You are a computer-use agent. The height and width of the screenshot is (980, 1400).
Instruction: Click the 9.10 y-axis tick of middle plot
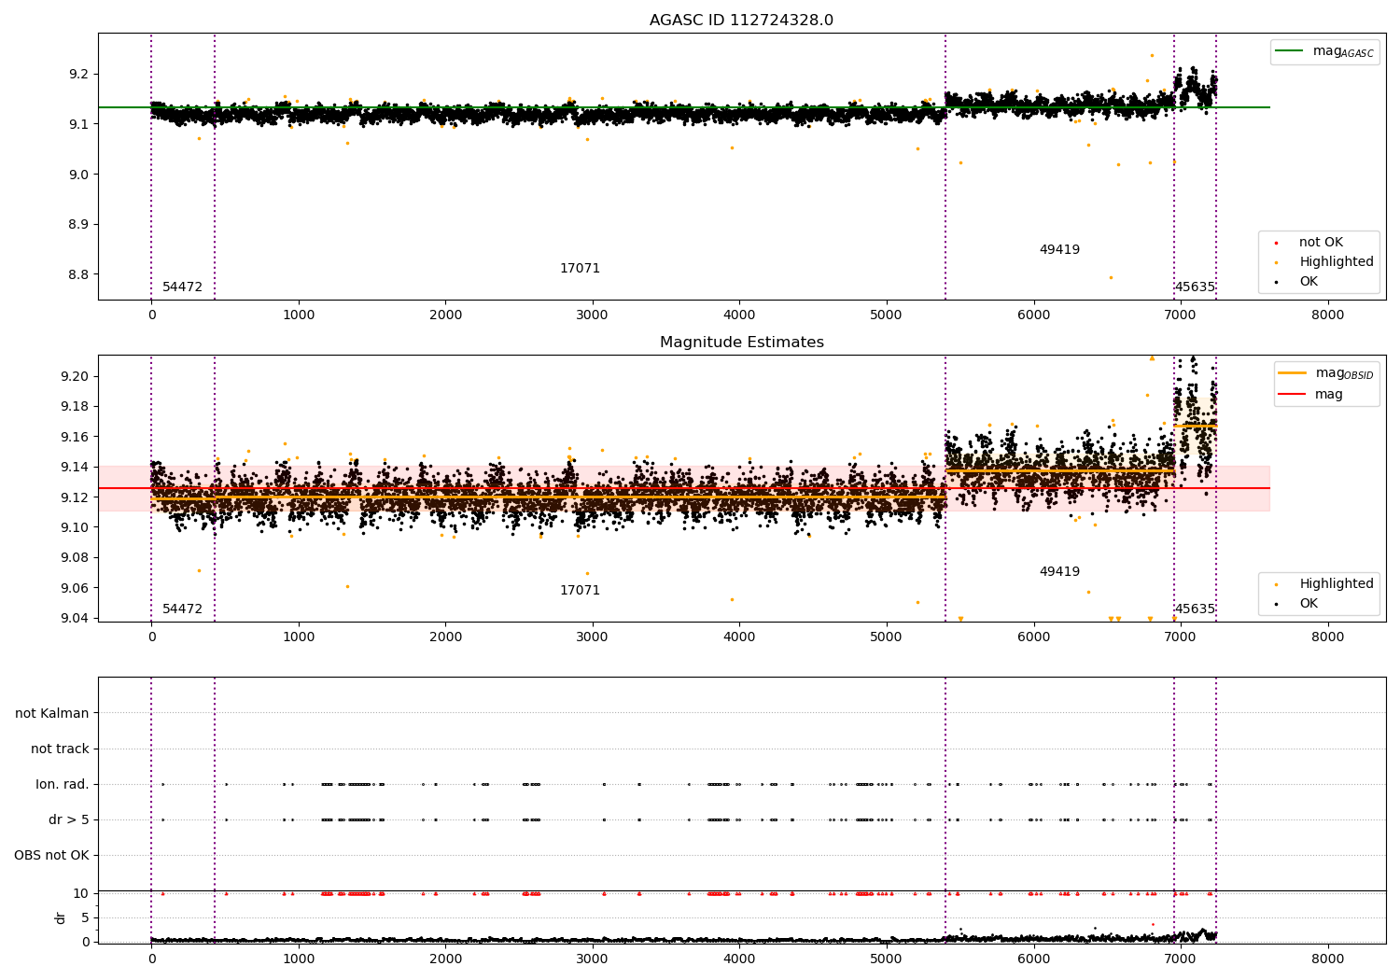(x=75, y=527)
